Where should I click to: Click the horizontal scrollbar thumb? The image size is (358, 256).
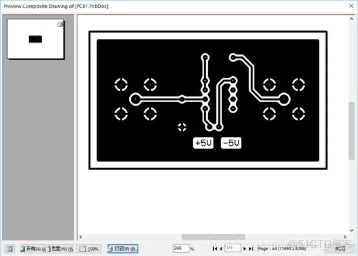(213, 237)
